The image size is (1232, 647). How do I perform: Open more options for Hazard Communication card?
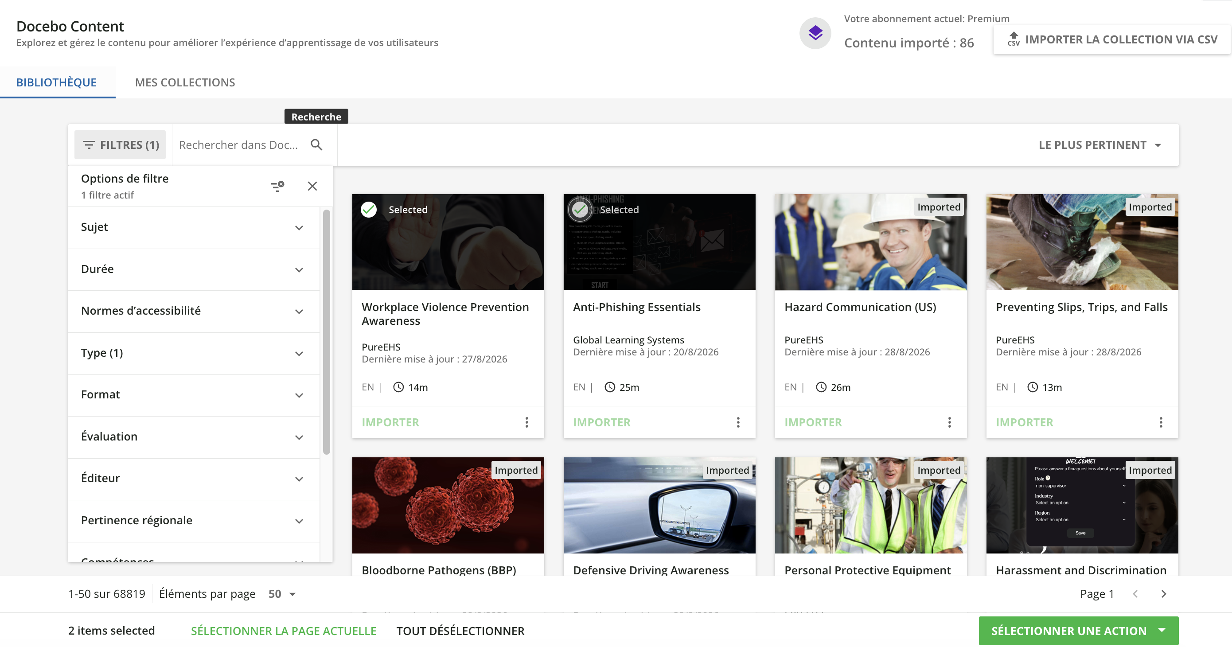(x=949, y=422)
